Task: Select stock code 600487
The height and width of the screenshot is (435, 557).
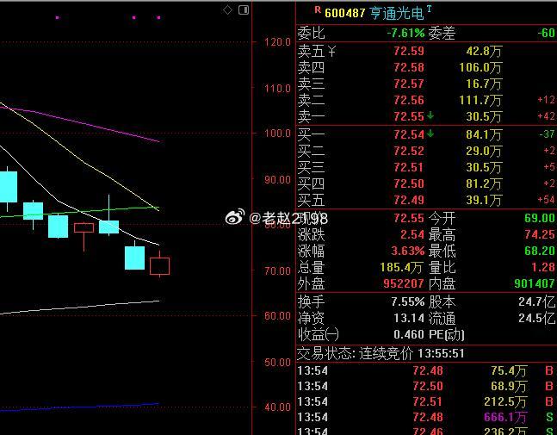Action: tap(344, 14)
